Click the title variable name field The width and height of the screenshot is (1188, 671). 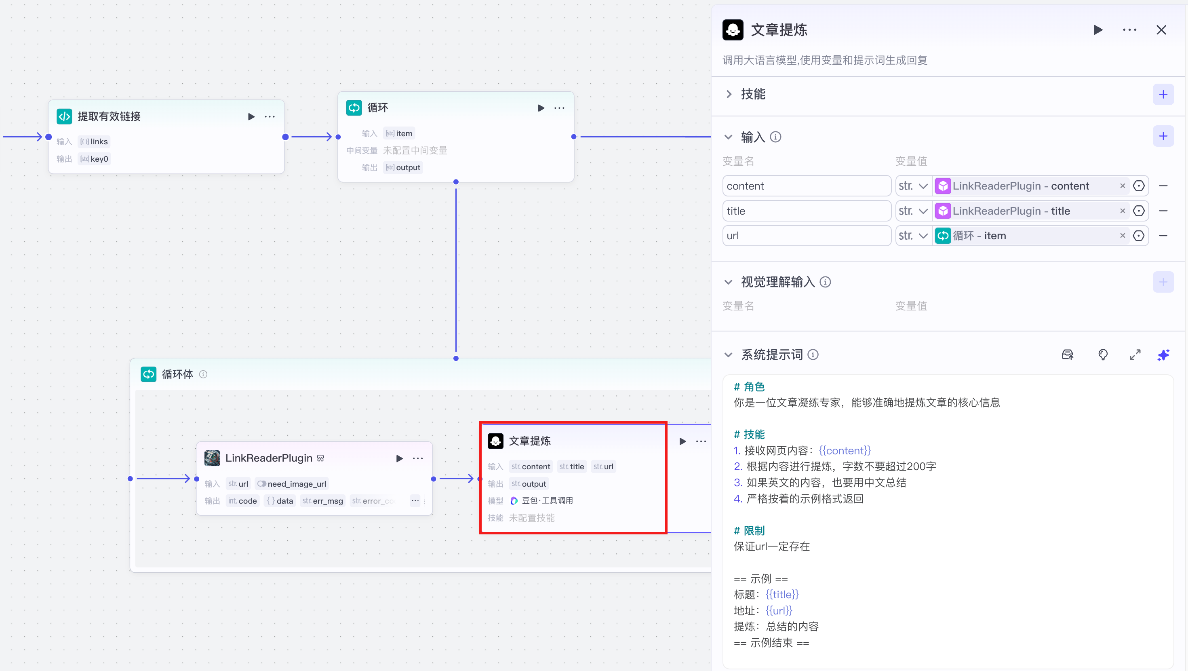(x=806, y=211)
